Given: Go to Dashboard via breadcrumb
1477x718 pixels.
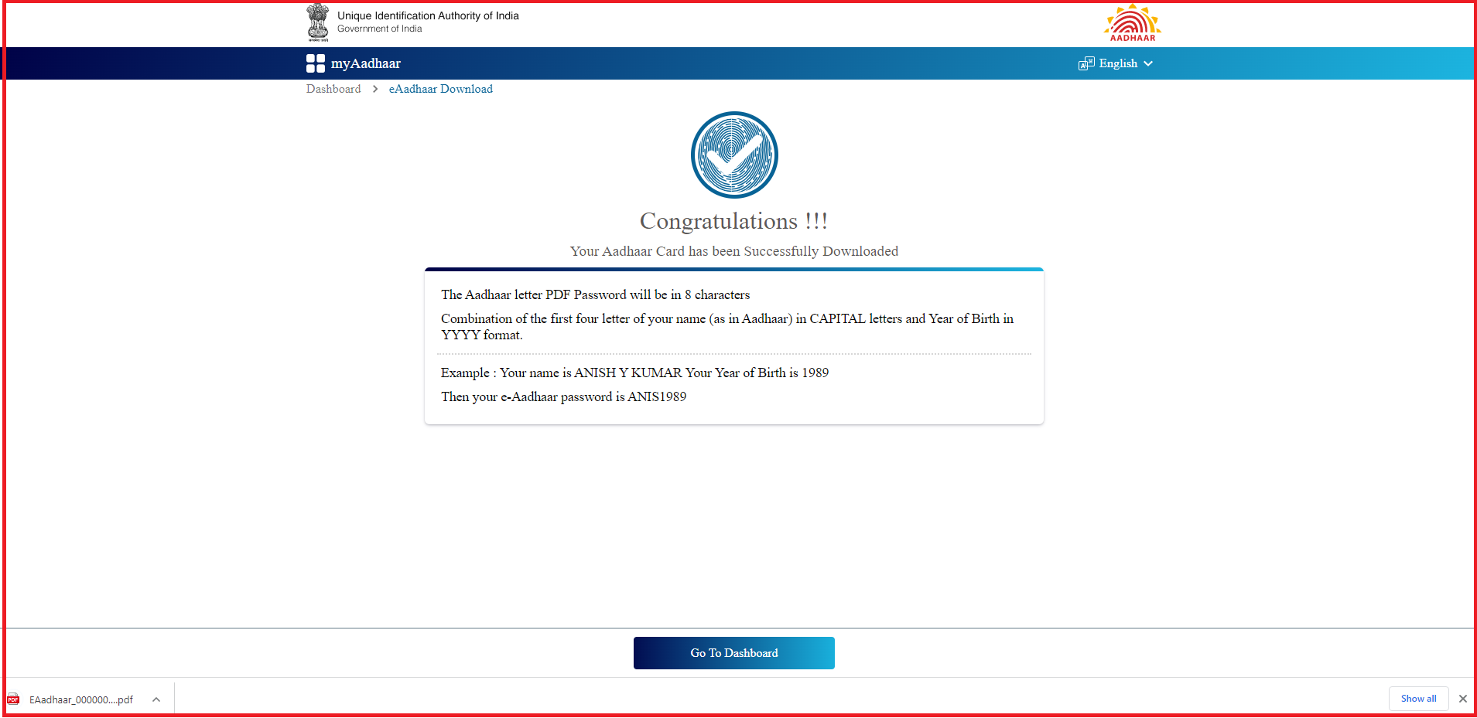Looking at the screenshot, I should (x=333, y=90).
